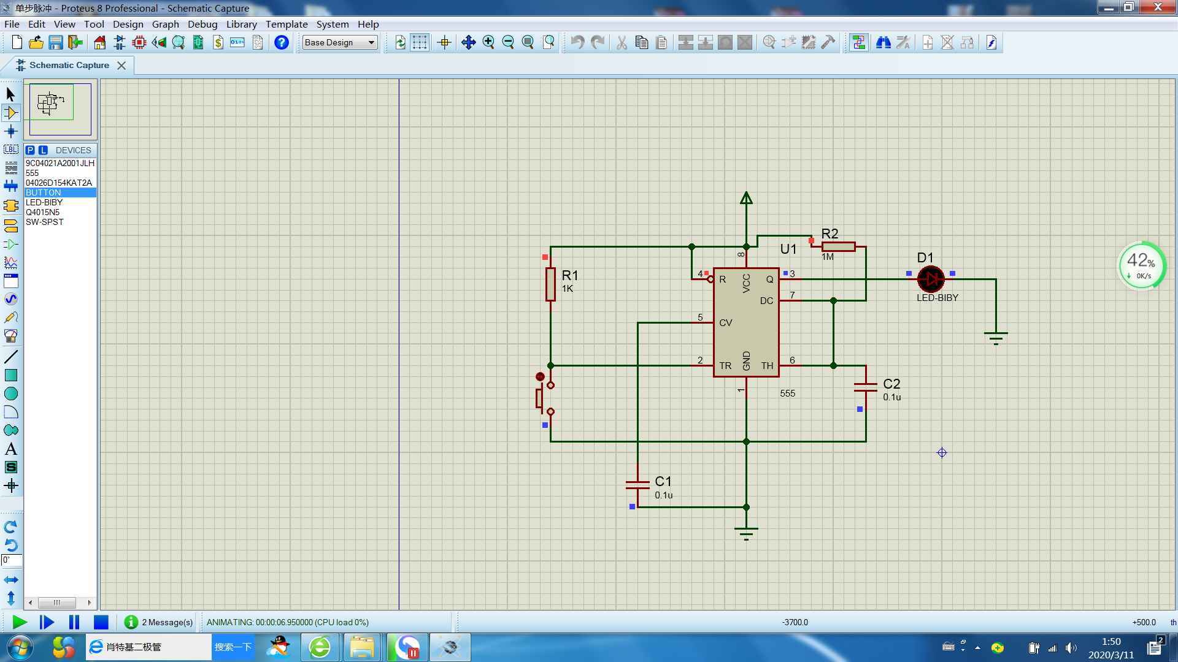Click the rotation angle input field

[x=12, y=560]
